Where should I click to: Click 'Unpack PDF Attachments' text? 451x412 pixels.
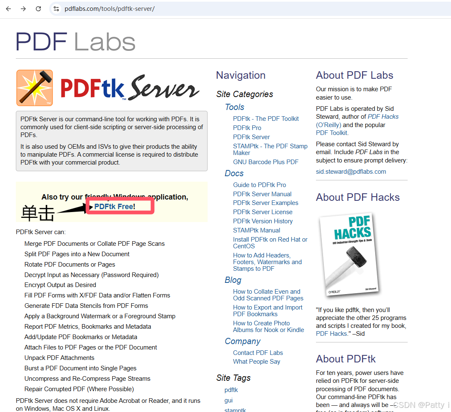point(59,358)
